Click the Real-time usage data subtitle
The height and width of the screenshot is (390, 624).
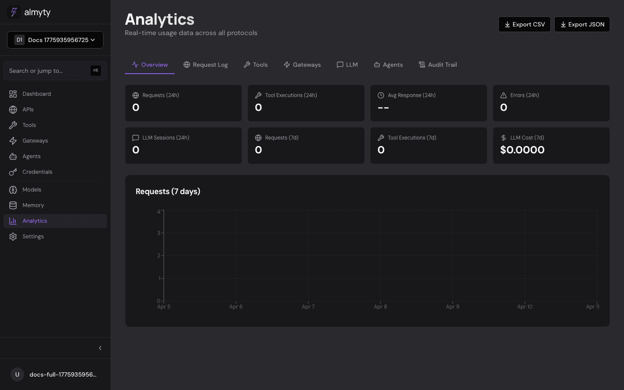191,33
